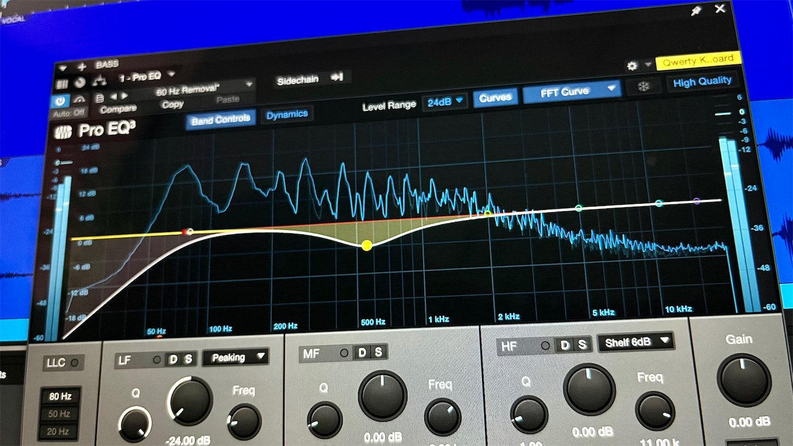Open the LF Peaking filter type dropdown
The width and height of the screenshot is (793, 446).
point(236,357)
